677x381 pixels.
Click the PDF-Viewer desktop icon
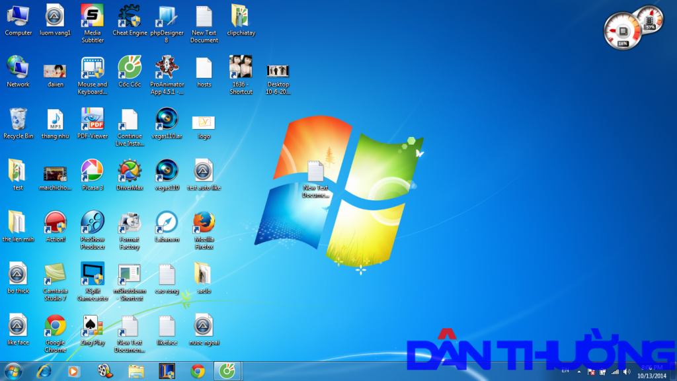(92, 120)
